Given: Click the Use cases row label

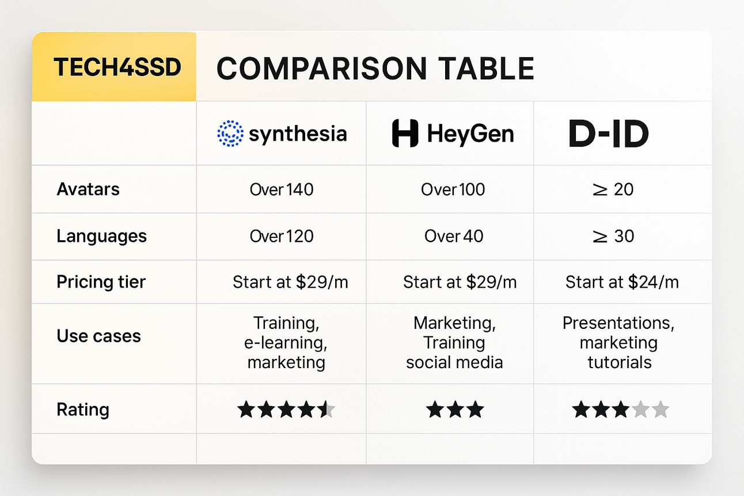Looking at the screenshot, I should click(98, 336).
